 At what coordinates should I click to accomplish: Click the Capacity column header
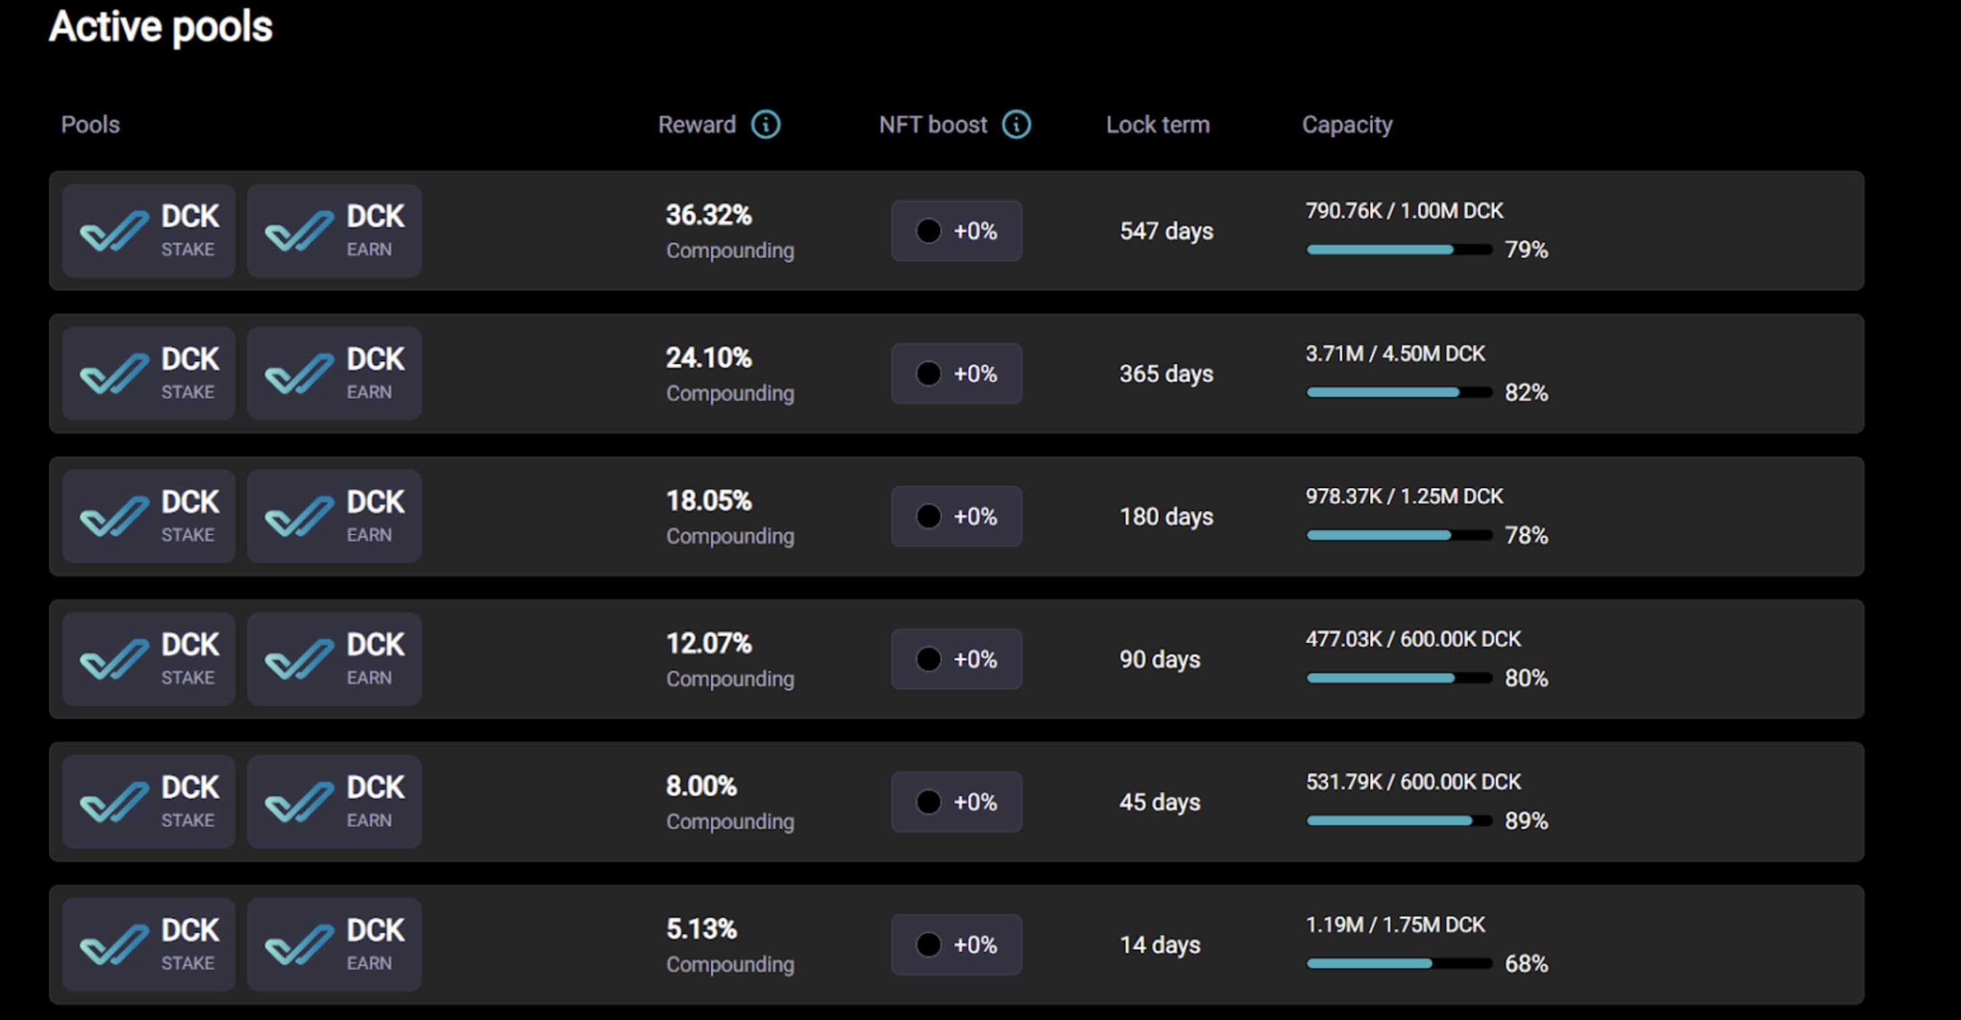pos(1347,125)
